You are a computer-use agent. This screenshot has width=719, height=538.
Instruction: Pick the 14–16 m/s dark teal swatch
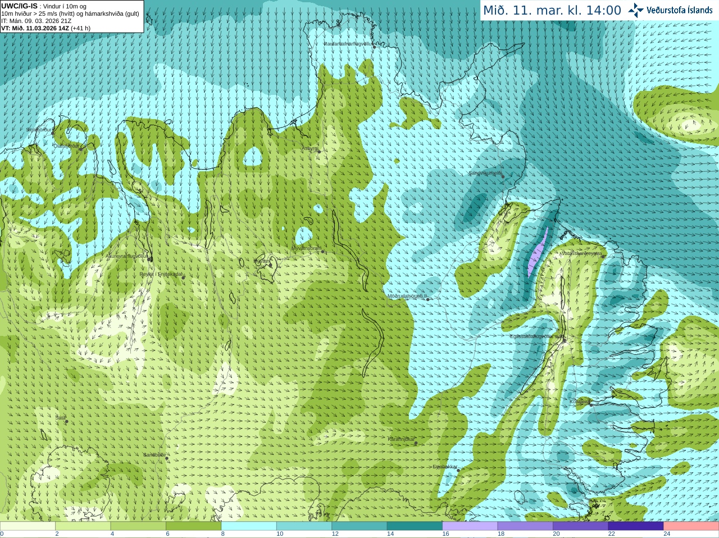(x=415, y=526)
